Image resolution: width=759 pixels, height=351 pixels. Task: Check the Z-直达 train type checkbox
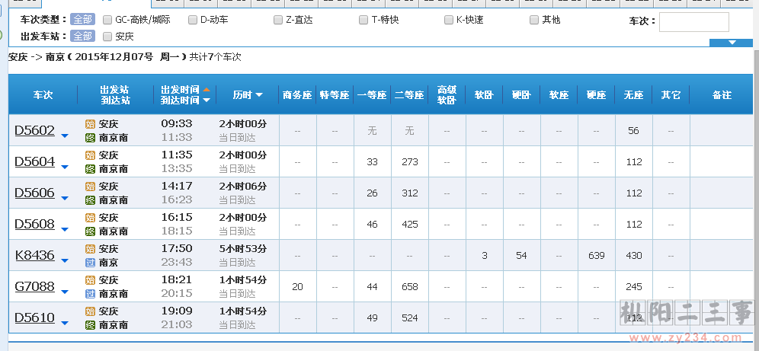tap(278, 20)
